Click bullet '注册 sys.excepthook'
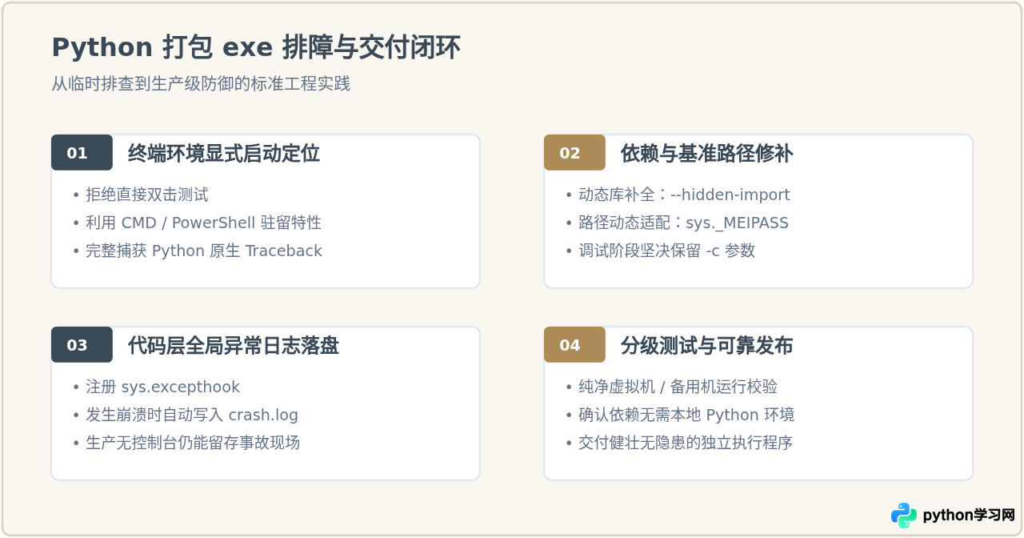The width and height of the screenshot is (1024, 538). coord(163,387)
